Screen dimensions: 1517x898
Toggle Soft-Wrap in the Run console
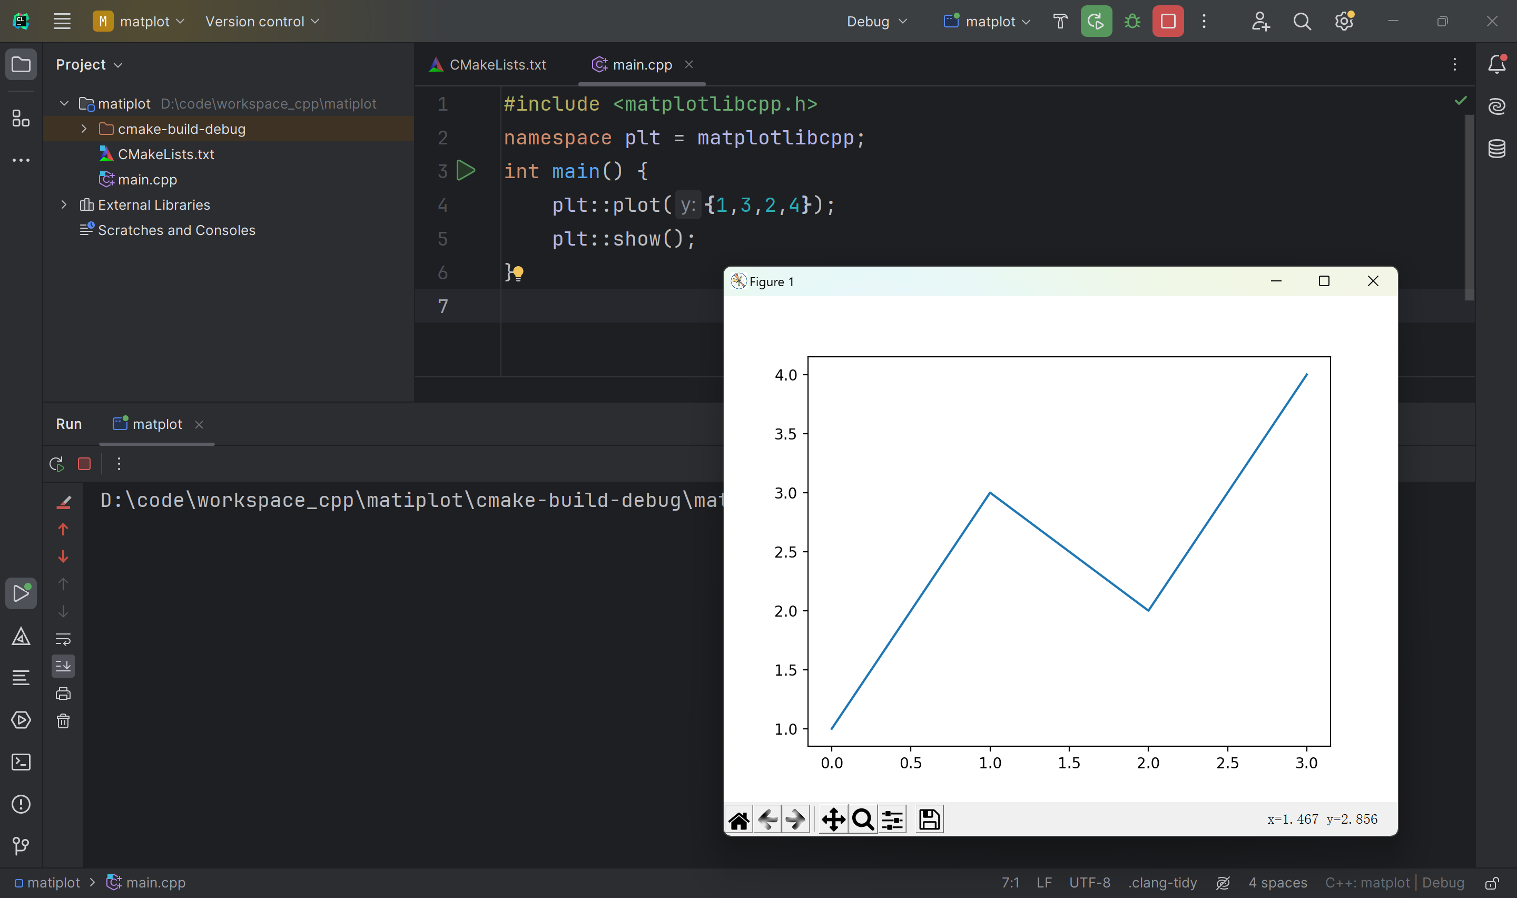63,639
